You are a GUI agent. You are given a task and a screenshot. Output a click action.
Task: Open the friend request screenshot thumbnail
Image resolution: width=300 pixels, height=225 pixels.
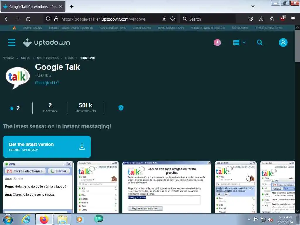pyautogui.click(x=236, y=187)
